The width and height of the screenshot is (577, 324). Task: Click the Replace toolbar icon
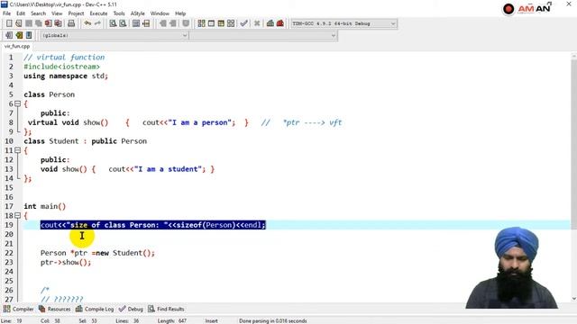click(x=123, y=23)
